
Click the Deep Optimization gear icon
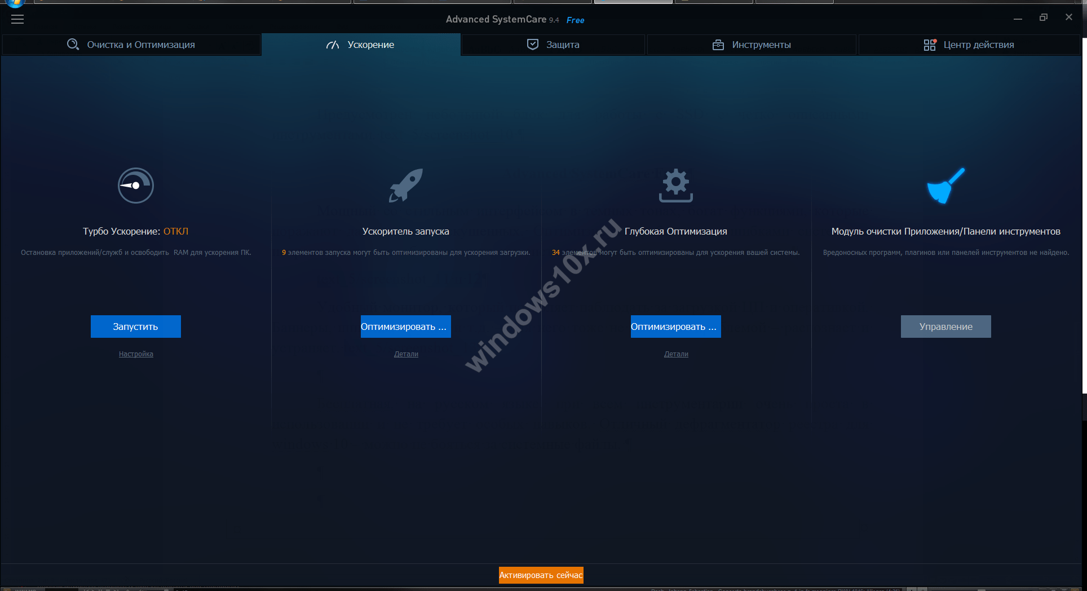click(676, 186)
